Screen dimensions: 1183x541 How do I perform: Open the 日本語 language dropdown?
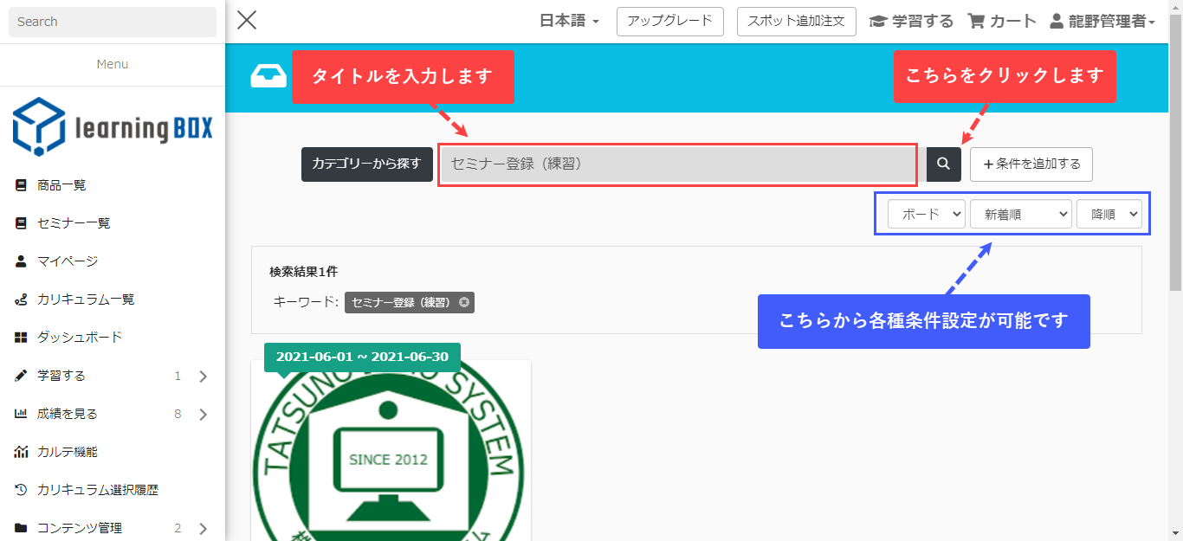point(569,22)
